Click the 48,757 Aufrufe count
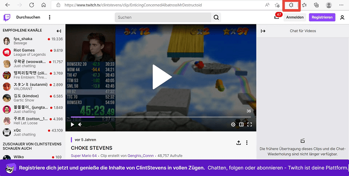The height and width of the screenshot is (176, 349). point(170,156)
